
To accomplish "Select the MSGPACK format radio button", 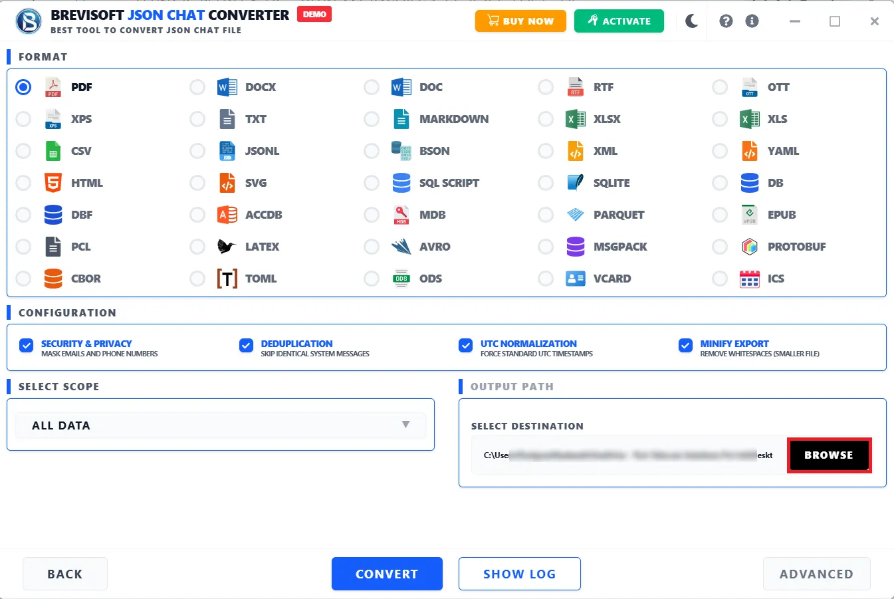I will 546,247.
